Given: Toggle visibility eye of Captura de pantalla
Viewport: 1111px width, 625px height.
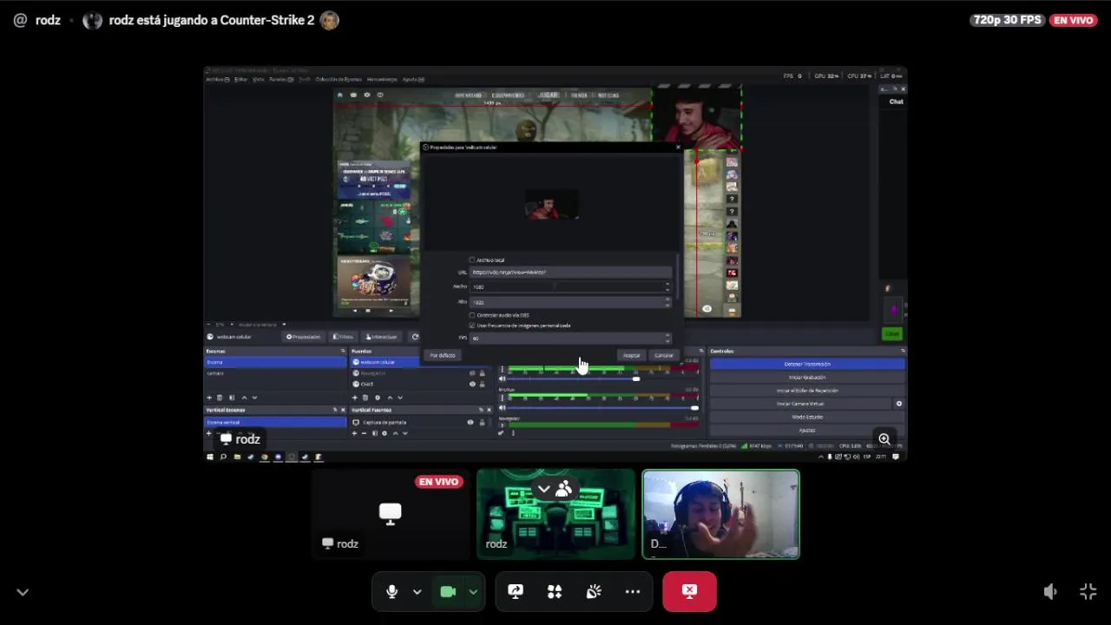Looking at the screenshot, I should pyautogui.click(x=470, y=423).
